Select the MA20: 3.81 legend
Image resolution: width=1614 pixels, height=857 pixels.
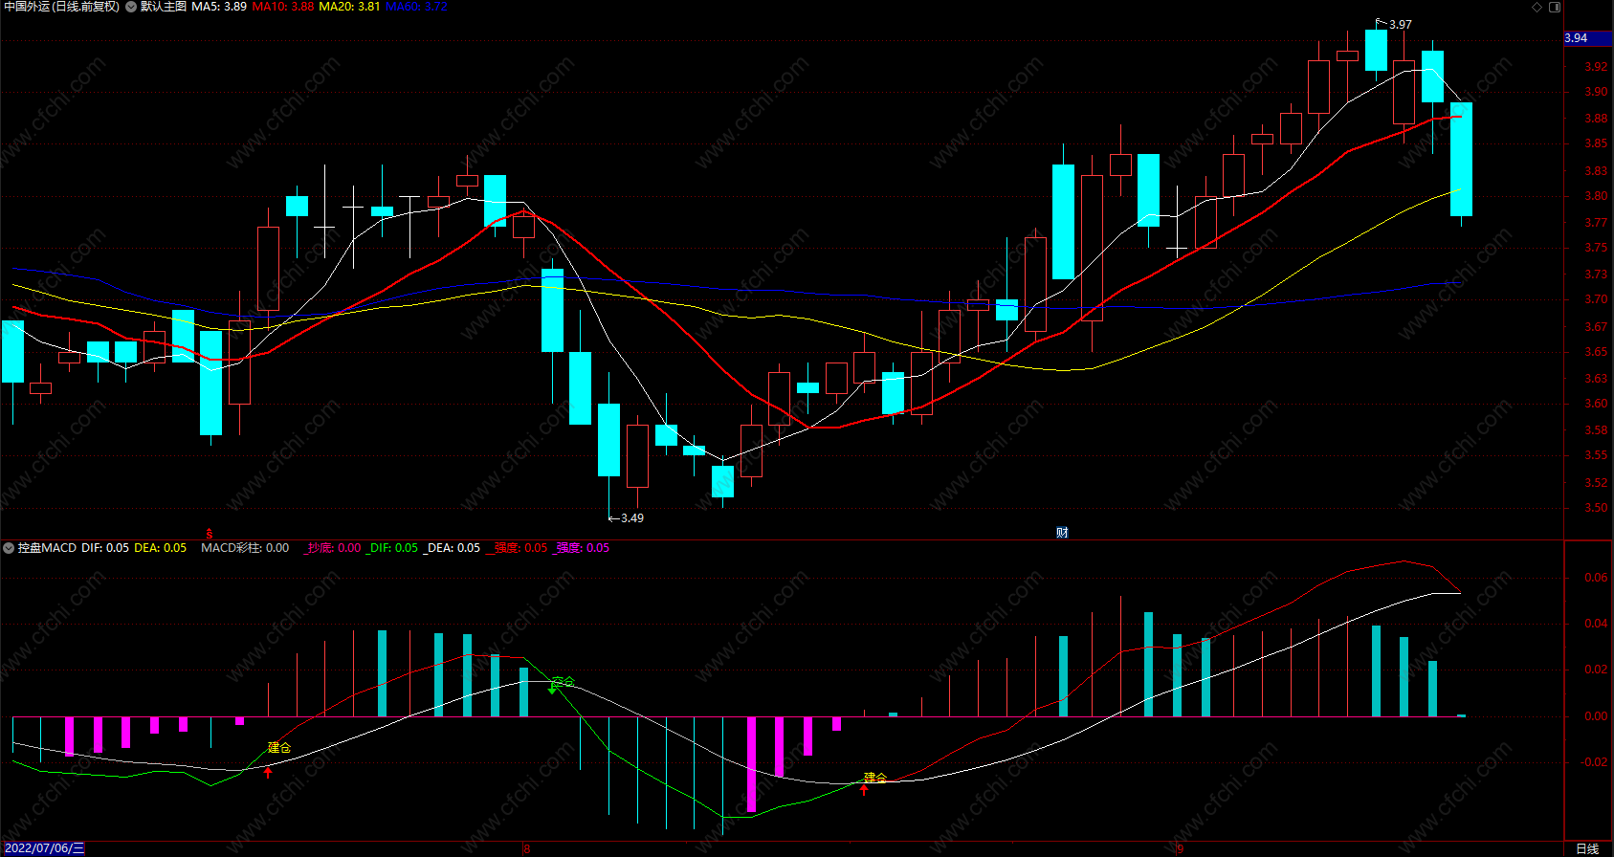(x=349, y=7)
